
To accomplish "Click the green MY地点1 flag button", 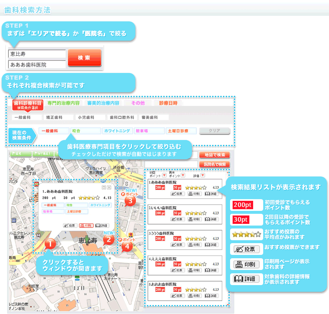I will coord(43,153).
